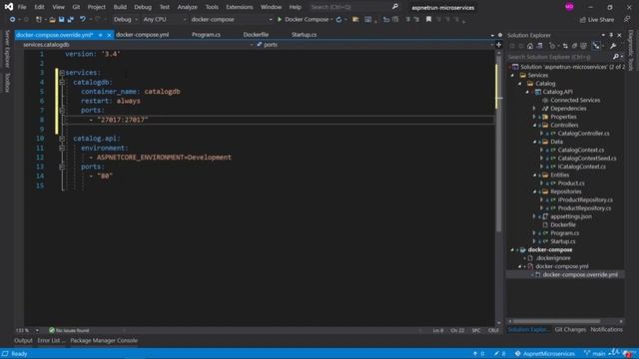Click the Solution Explorer Properties wrench icon
639x359 pixels.
click(613, 46)
